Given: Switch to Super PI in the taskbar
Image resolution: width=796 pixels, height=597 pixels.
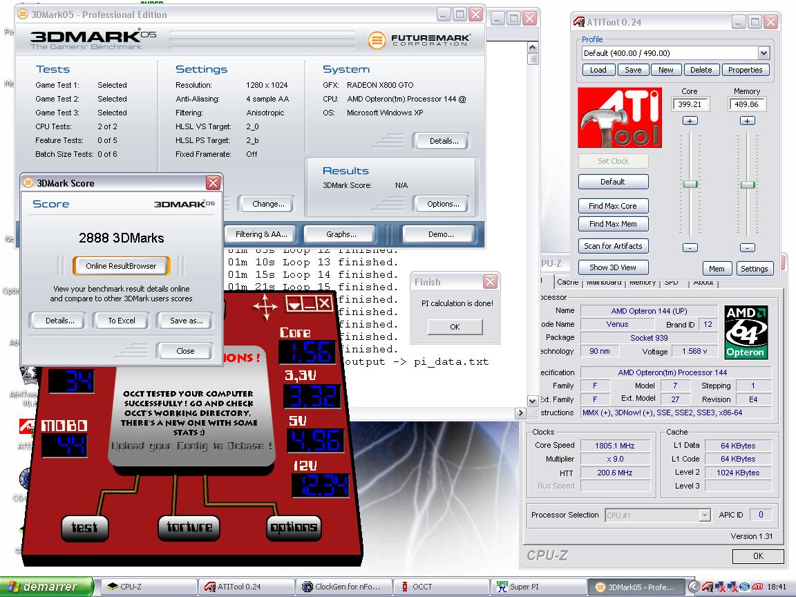Looking at the screenshot, I should pos(539,587).
